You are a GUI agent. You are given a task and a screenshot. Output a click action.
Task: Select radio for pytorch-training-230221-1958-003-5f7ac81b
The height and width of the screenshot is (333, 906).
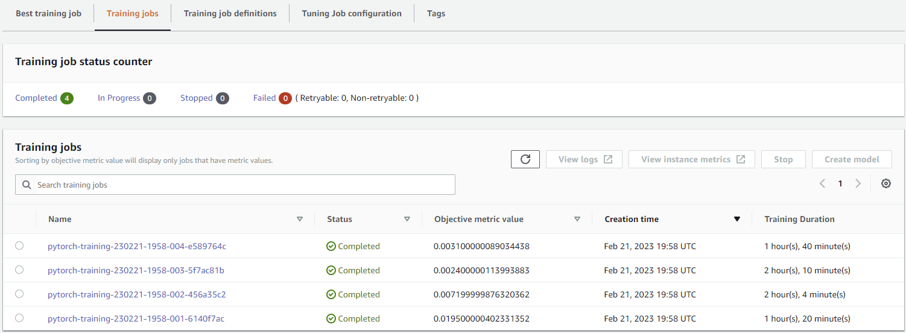(x=19, y=270)
